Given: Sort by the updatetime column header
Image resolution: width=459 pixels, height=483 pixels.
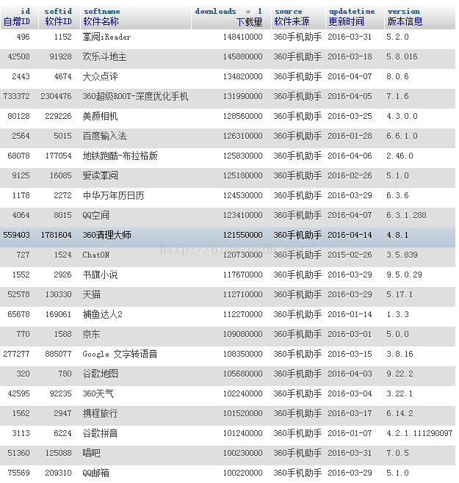Looking at the screenshot, I should click(x=352, y=11).
